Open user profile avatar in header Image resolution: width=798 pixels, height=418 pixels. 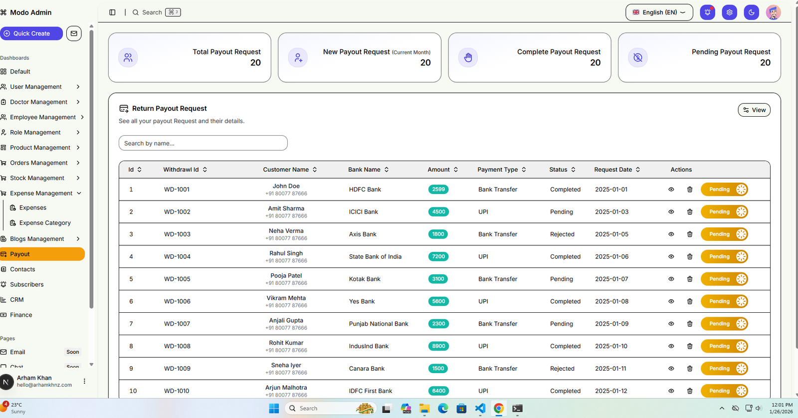click(x=773, y=12)
